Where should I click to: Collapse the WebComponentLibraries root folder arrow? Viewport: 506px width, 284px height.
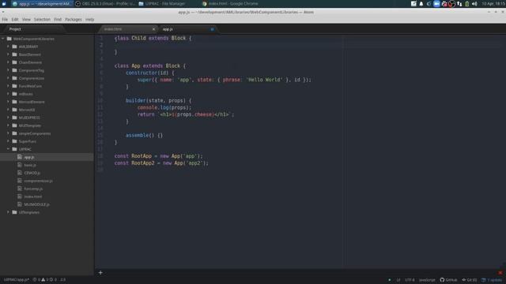(3, 39)
